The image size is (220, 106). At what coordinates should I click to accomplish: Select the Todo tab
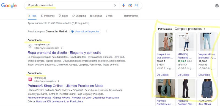click(x=32, y=16)
